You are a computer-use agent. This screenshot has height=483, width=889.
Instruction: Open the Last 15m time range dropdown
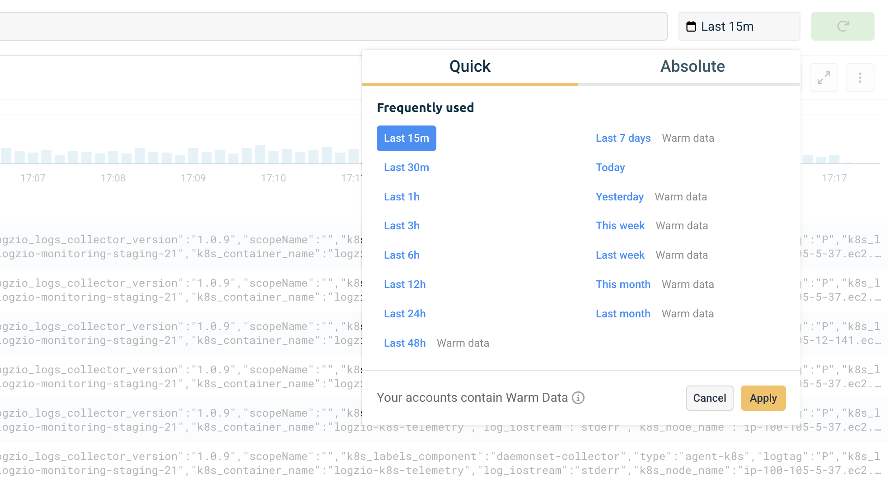pyautogui.click(x=739, y=26)
